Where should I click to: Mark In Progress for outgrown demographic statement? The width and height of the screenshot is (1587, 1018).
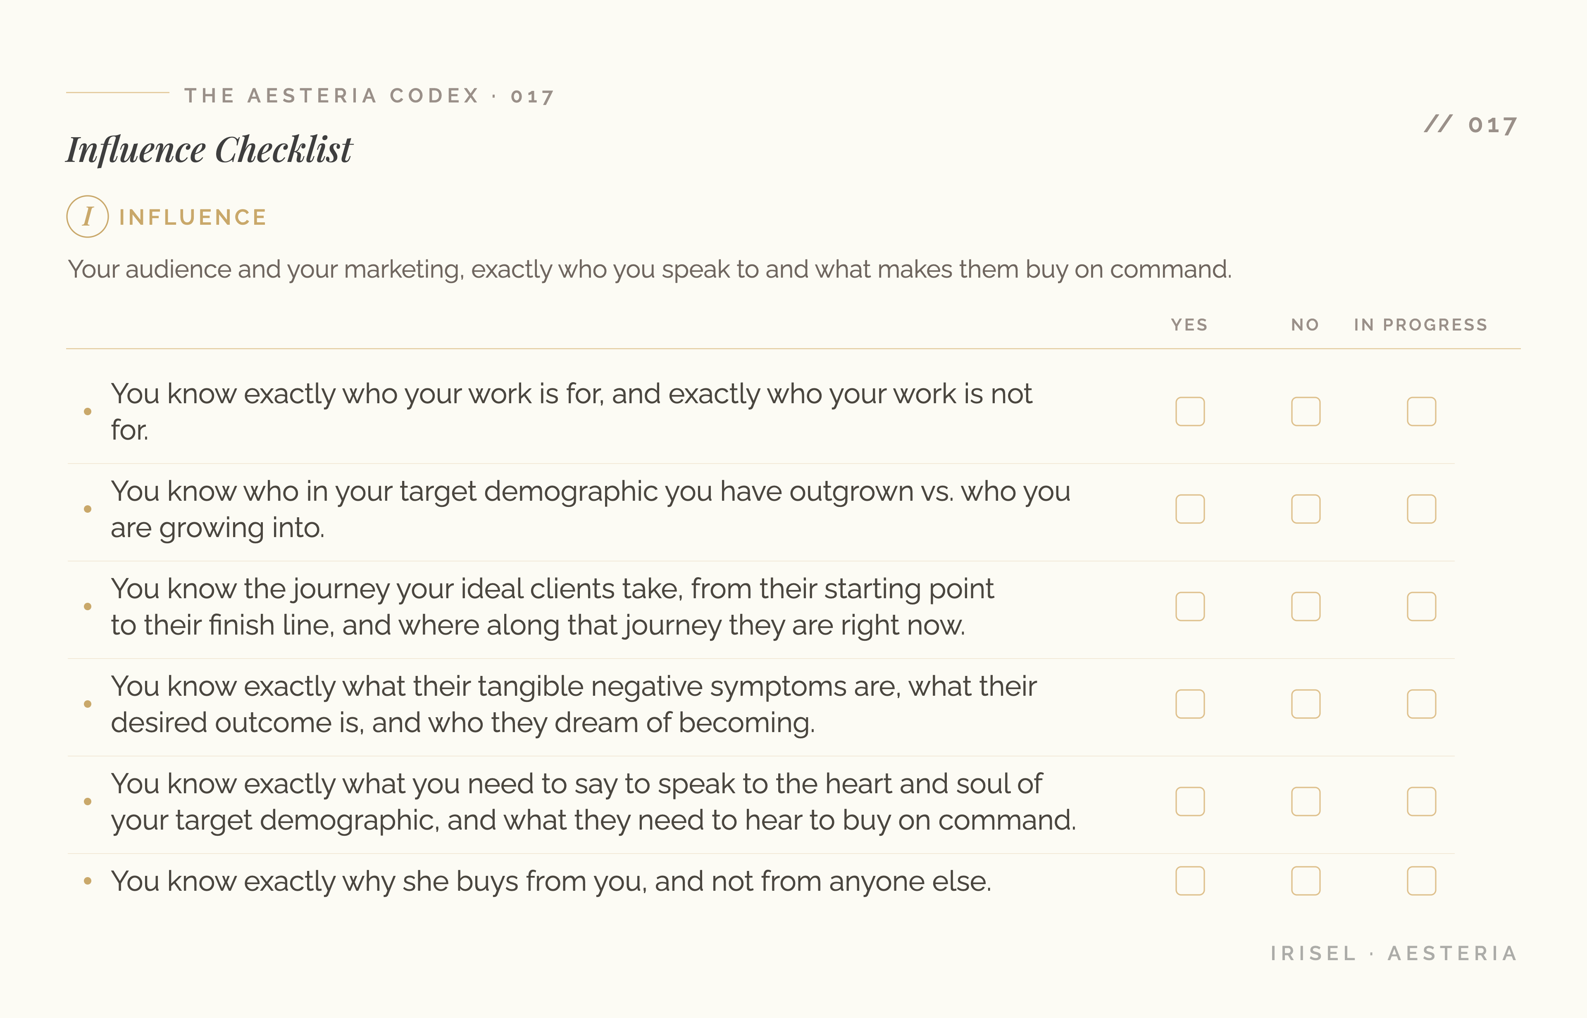(1421, 509)
